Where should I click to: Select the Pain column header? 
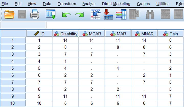pos(170,34)
